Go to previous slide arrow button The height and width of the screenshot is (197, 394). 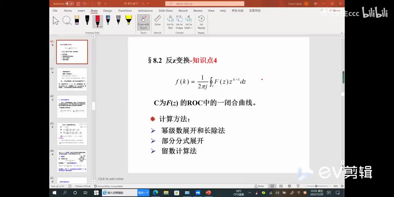[343, 166]
